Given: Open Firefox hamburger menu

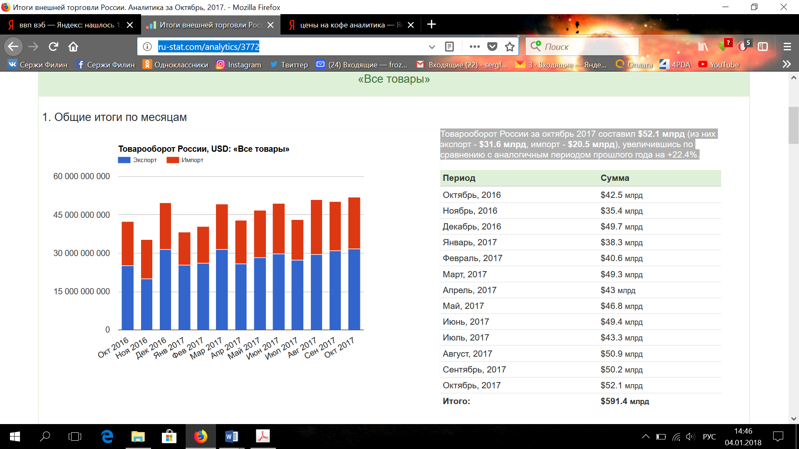Looking at the screenshot, I should [787, 47].
